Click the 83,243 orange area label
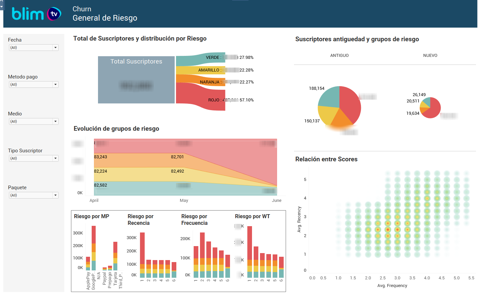The height and width of the screenshot is (295, 478). coord(101,157)
